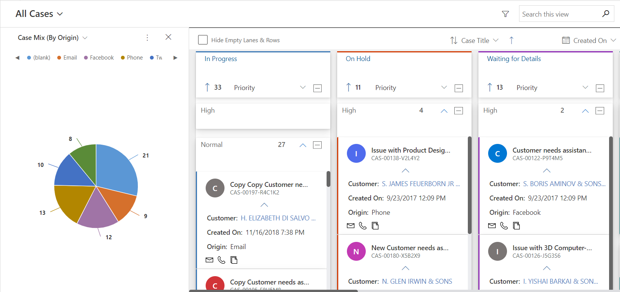The height and width of the screenshot is (292, 620).
Task: Collapse Normal row chevron in In Progress
Action: 303,145
